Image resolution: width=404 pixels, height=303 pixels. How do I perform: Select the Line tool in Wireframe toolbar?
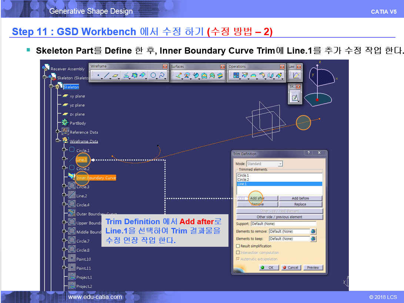(x=107, y=76)
